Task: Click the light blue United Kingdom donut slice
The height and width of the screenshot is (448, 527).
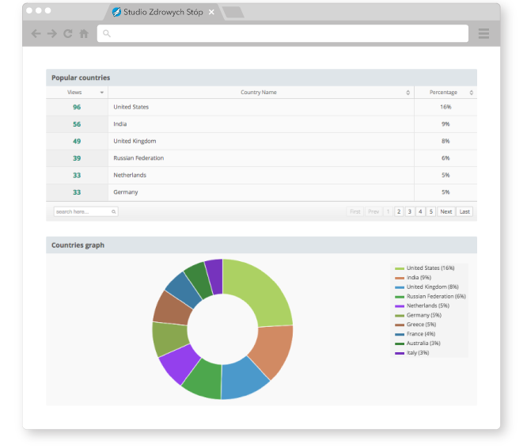Action: [244, 379]
